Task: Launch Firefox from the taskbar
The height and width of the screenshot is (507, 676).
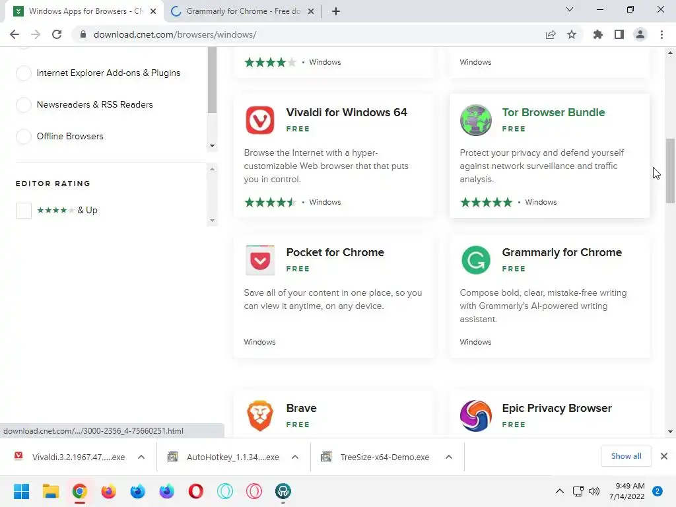Action: click(x=109, y=491)
